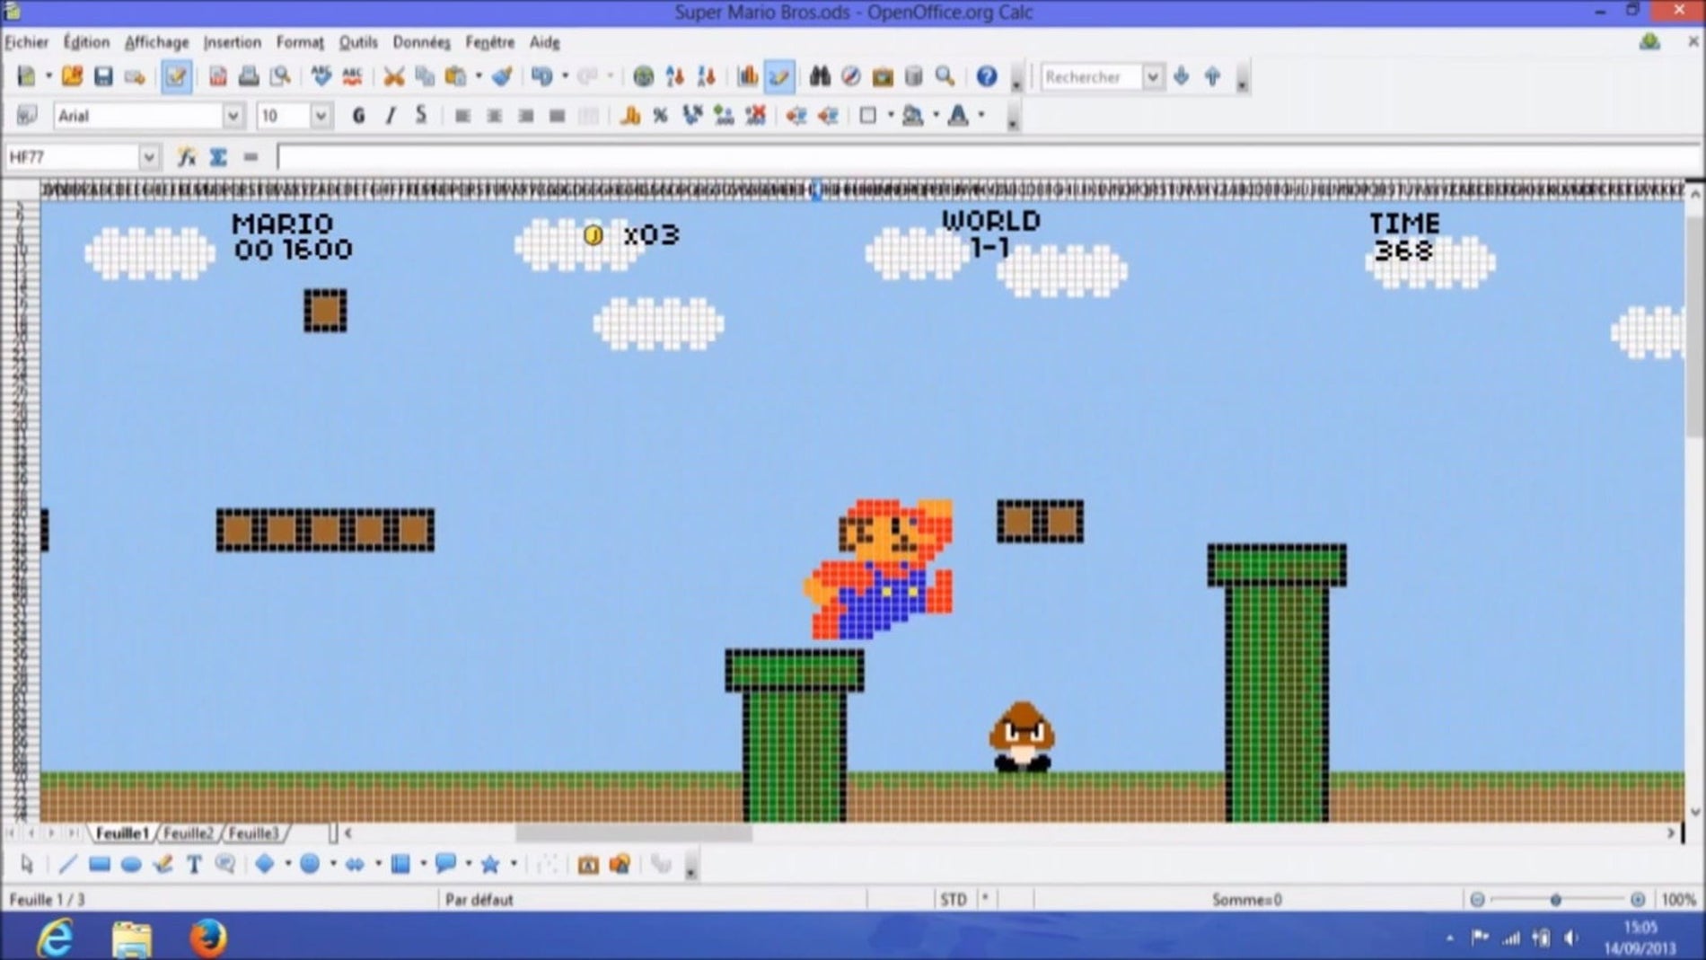The height and width of the screenshot is (960, 1706).
Task: Insert a chart using chart icon
Action: tap(747, 77)
